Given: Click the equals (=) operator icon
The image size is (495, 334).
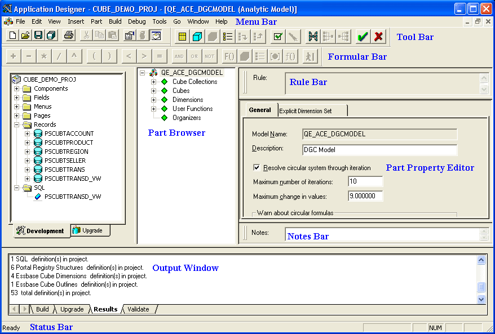Looking at the screenshot, I should click(x=158, y=56).
